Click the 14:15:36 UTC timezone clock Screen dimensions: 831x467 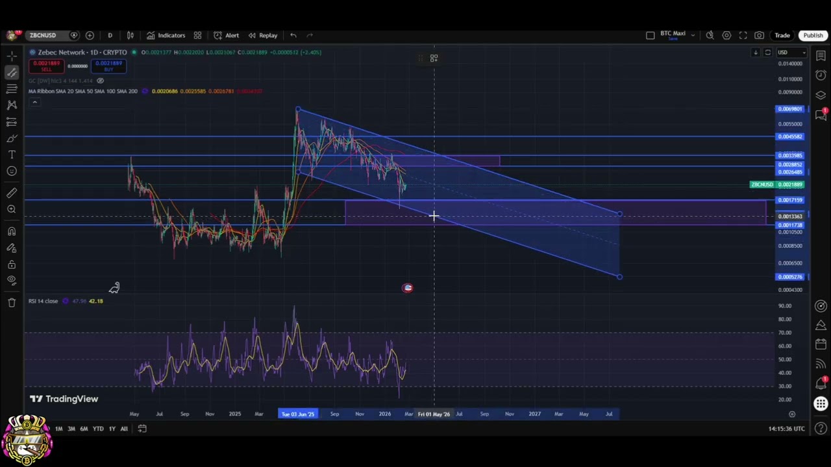tap(786, 429)
